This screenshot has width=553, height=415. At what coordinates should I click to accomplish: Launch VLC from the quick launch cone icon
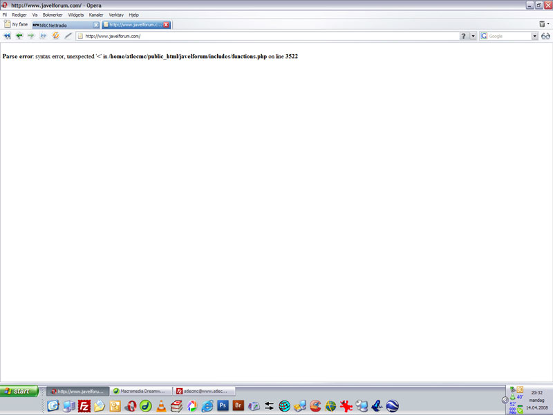160,406
